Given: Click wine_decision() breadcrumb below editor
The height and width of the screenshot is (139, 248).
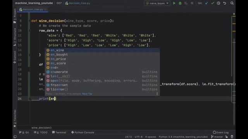Looking at the screenshot, I should point(41,128).
